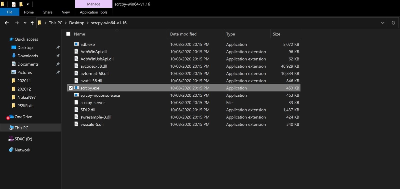Open the PS5iFixit folder in sidebar
Viewport: 400px width, 189px height.
tap(25, 105)
